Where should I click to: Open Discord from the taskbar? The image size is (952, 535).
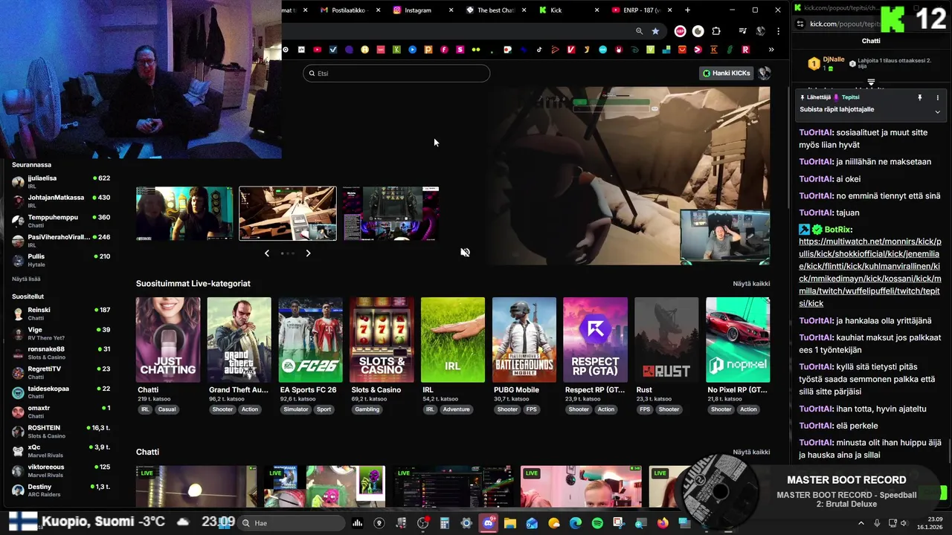(x=488, y=523)
